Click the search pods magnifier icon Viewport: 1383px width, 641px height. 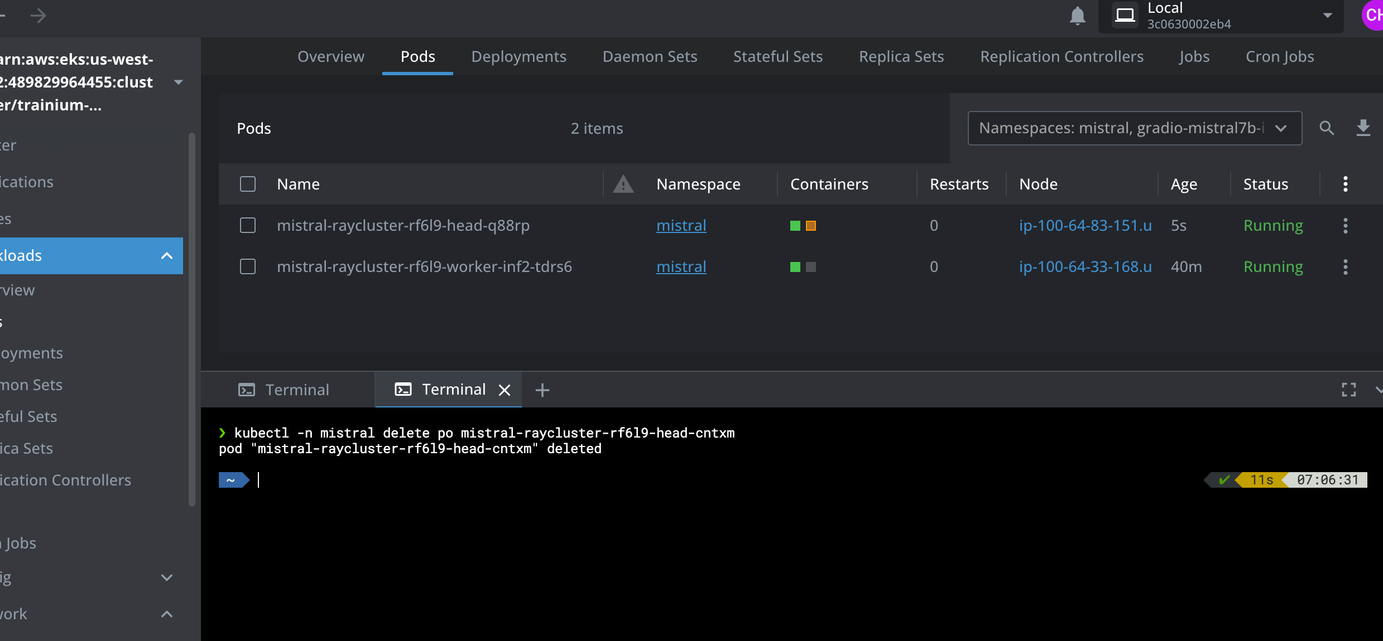[1327, 128]
